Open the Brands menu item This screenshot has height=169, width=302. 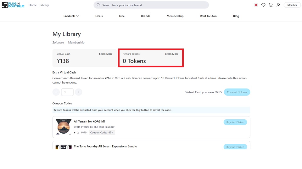146,16
